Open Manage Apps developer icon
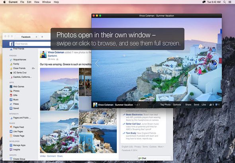Image resolution: width=235 pixels, height=163 pixels. 11,145
